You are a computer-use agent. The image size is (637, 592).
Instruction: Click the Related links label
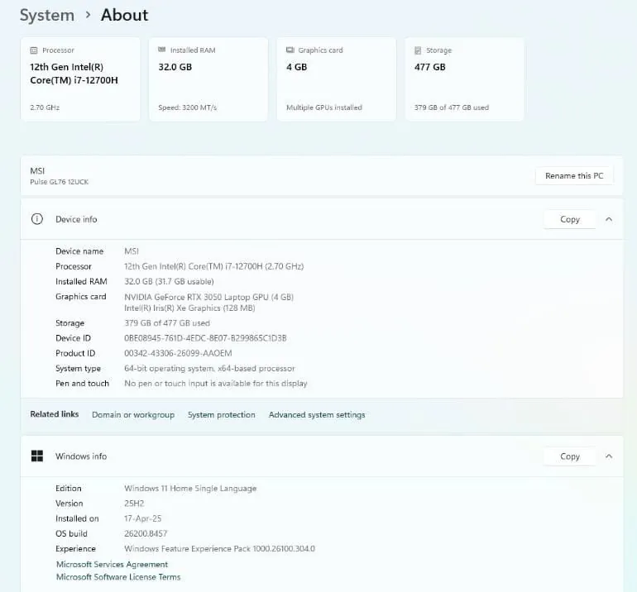(x=55, y=414)
